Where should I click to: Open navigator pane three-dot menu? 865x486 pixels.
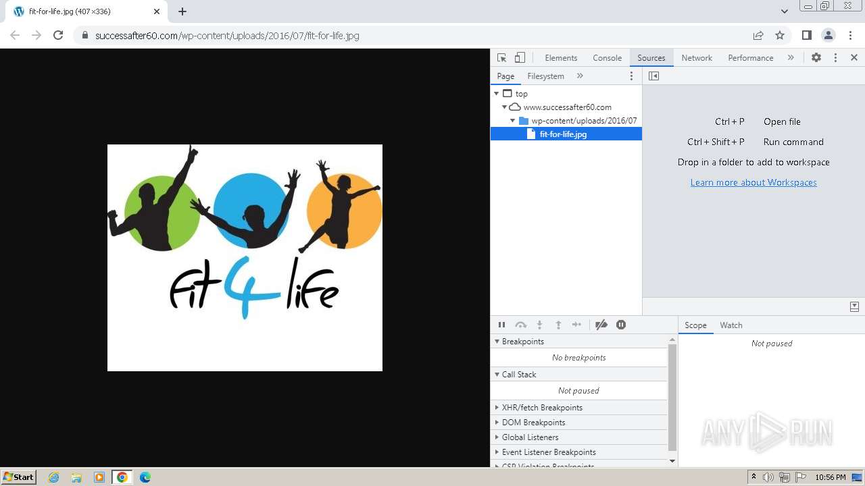632,76
